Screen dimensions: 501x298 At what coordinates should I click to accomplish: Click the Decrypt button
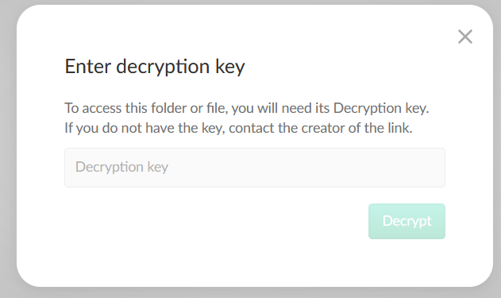coord(407,221)
